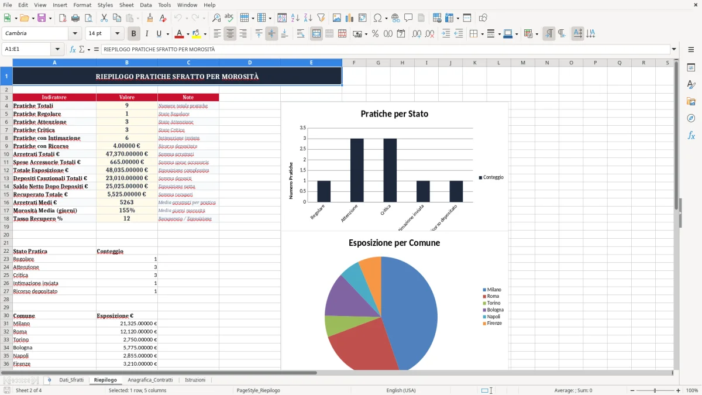Open sidebar Navigator compass icon
This screenshot has width=702, height=395.
(x=691, y=118)
